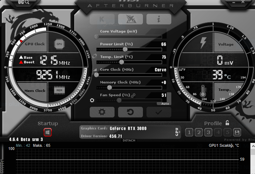Toggle the power and temp limit link icon
This screenshot has width=255, height=174.
click(x=94, y=56)
